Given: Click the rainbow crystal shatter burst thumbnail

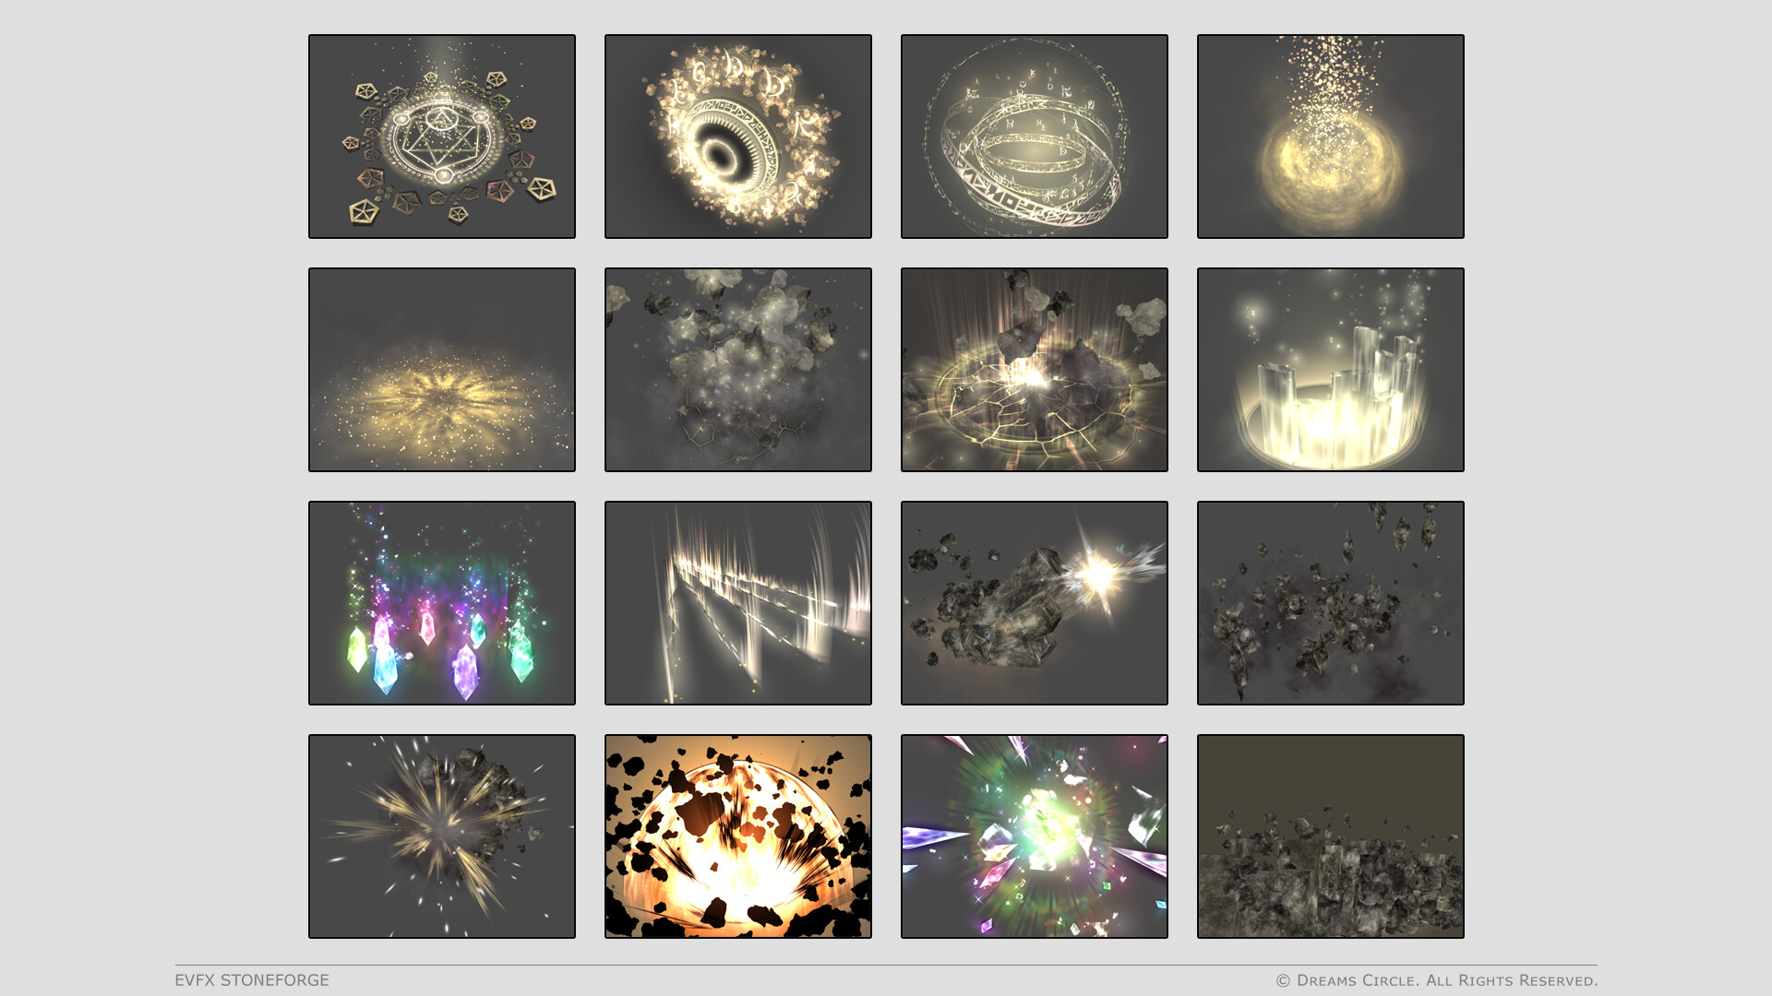Looking at the screenshot, I should (1034, 836).
